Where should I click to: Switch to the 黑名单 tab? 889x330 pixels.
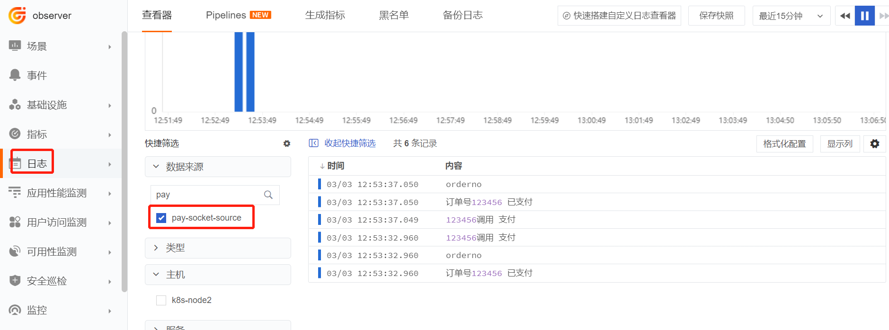point(394,15)
